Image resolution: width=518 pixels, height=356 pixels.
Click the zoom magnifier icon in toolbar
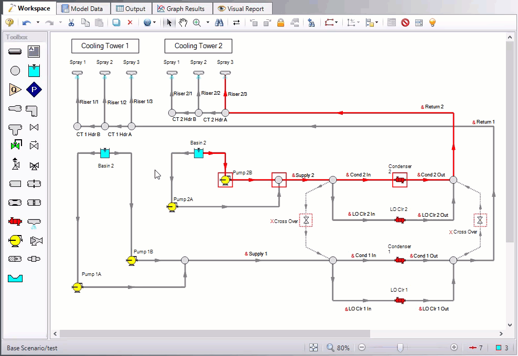click(197, 23)
